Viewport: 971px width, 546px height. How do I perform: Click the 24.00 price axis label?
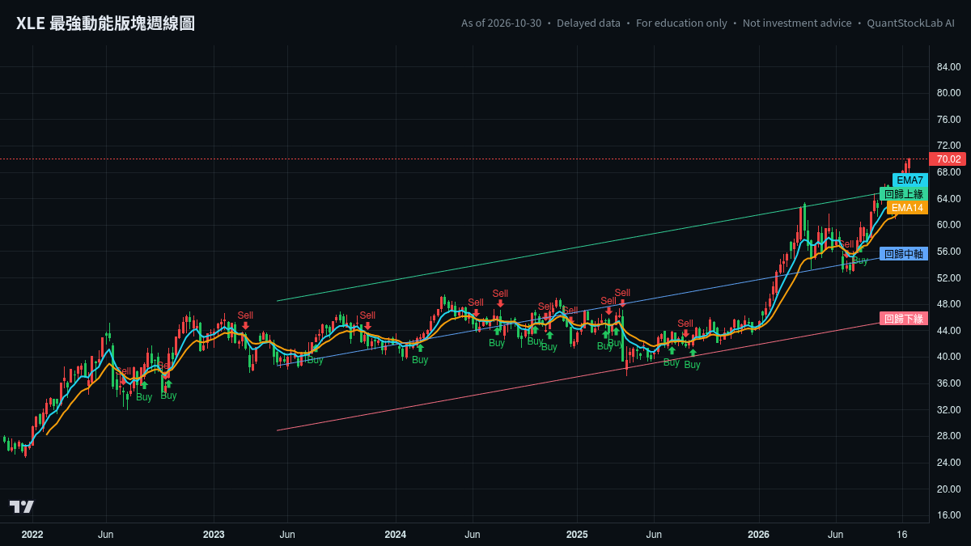click(949, 463)
